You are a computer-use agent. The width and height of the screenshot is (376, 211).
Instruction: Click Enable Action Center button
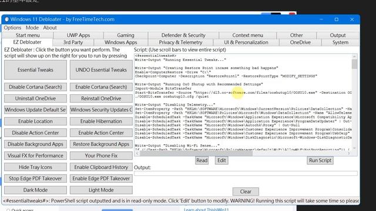click(101, 133)
